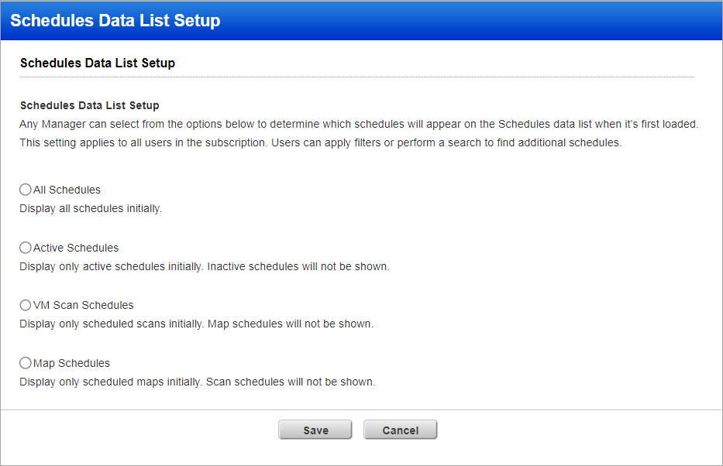Click the Map Schedules label text
This screenshot has width=723, height=466.
(71, 362)
